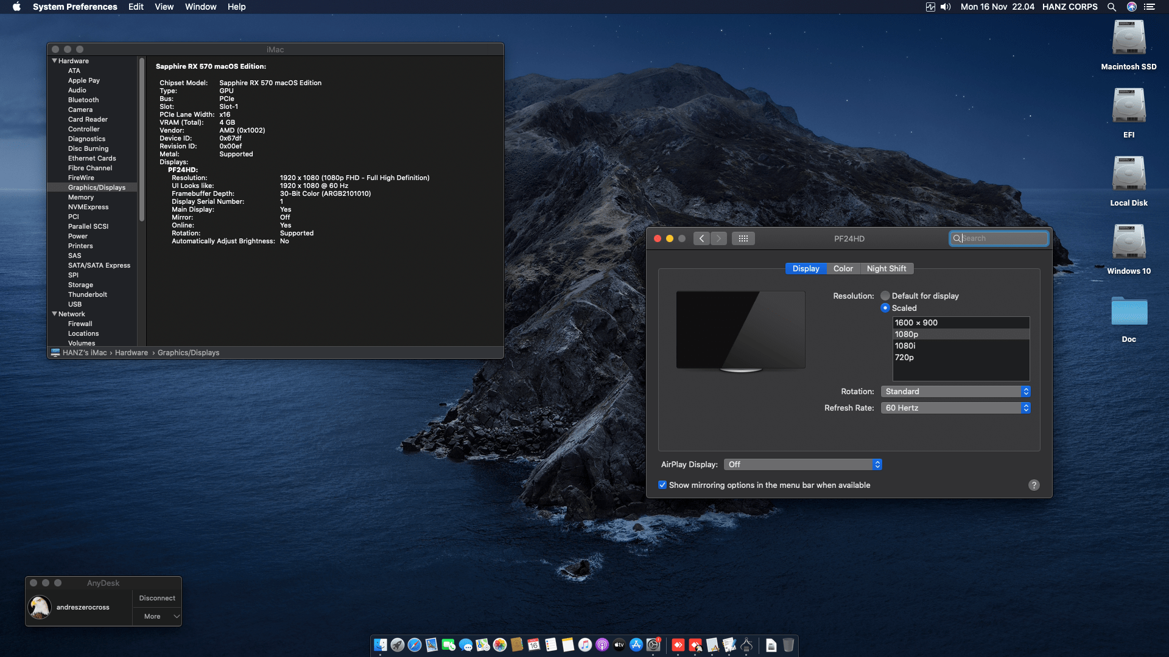
Task: Open the Trash in Dock
Action: coord(788,645)
